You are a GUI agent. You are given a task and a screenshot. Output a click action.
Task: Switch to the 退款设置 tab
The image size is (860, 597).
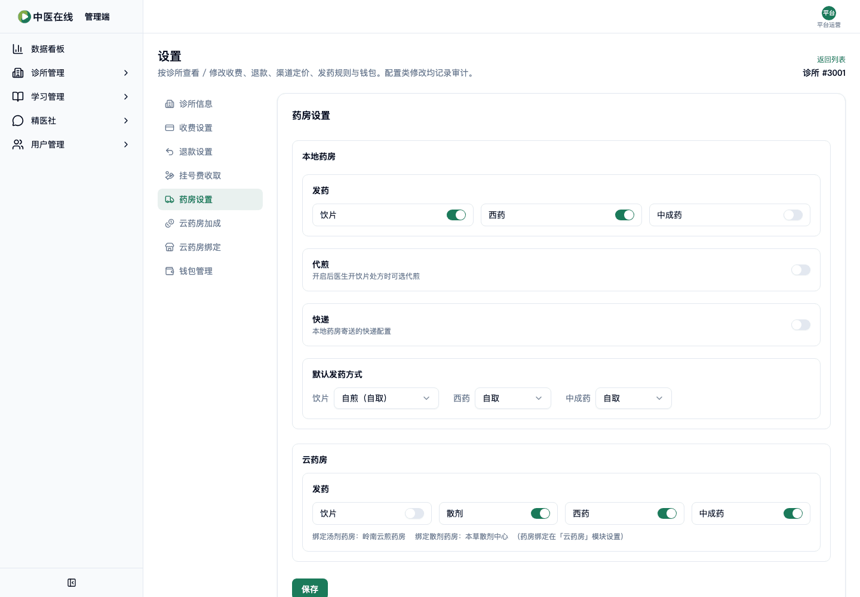[210, 152]
